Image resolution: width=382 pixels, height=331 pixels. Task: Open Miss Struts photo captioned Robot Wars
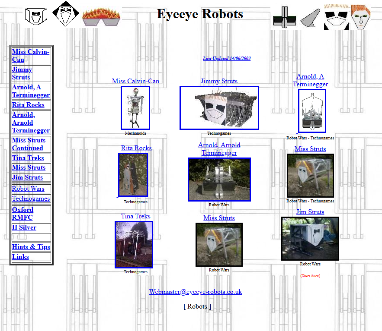point(219,245)
